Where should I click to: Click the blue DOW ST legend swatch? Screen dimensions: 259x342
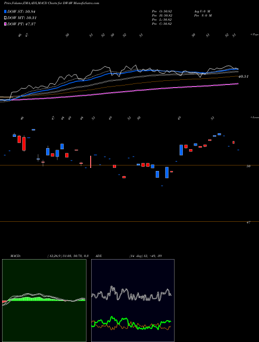click(5, 11)
